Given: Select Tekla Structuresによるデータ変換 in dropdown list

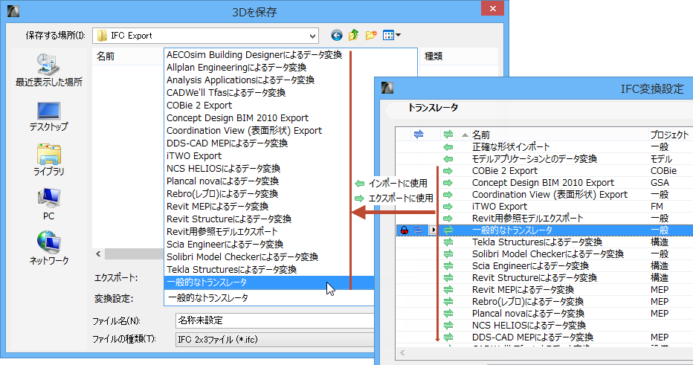Looking at the screenshot, I should click(x=231, y=270).
